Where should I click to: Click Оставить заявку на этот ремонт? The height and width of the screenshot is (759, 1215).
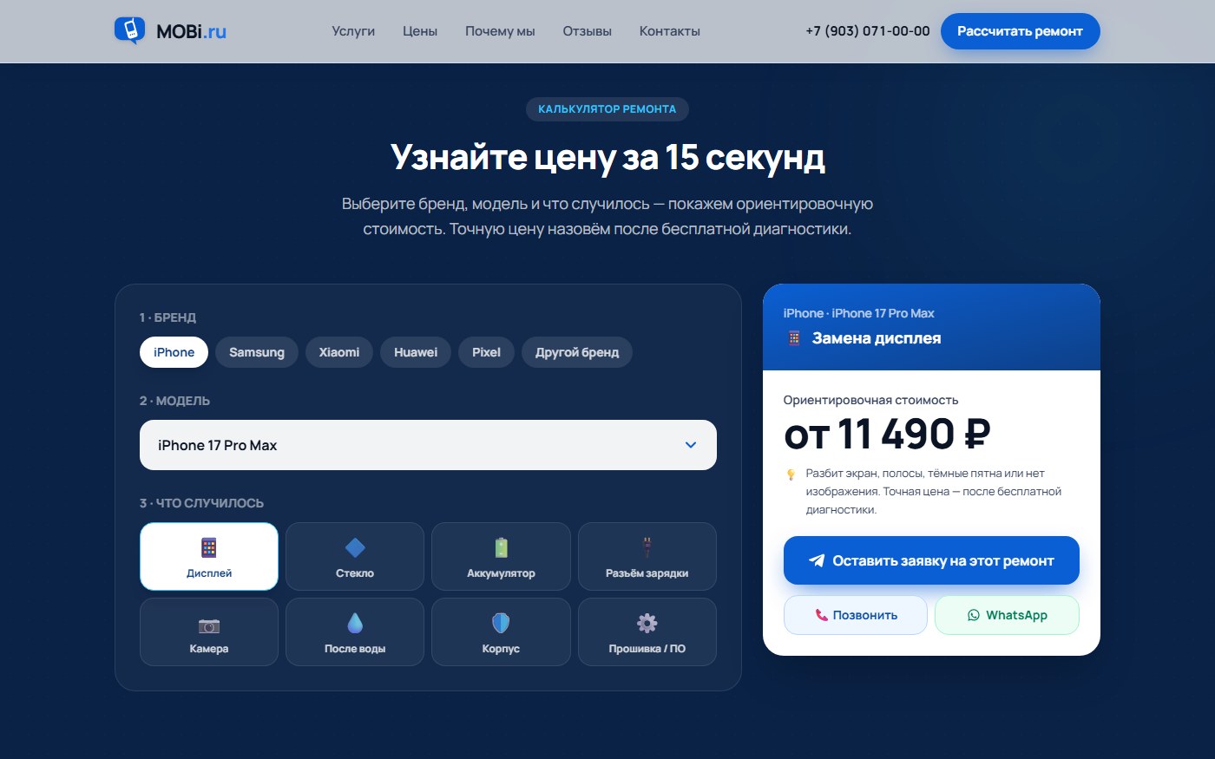931,560
